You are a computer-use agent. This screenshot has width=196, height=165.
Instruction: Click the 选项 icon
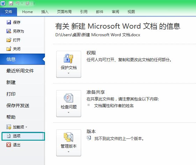tap(9, 136)
